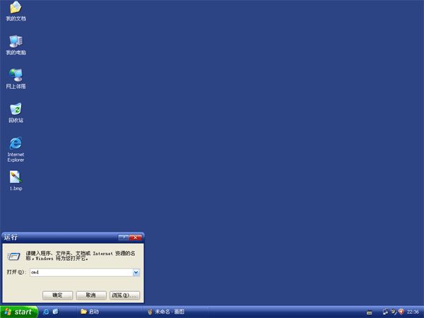Select the Internet Explorer desktop icon
Viewport: 424px width, 318px height.
point(16,150)
